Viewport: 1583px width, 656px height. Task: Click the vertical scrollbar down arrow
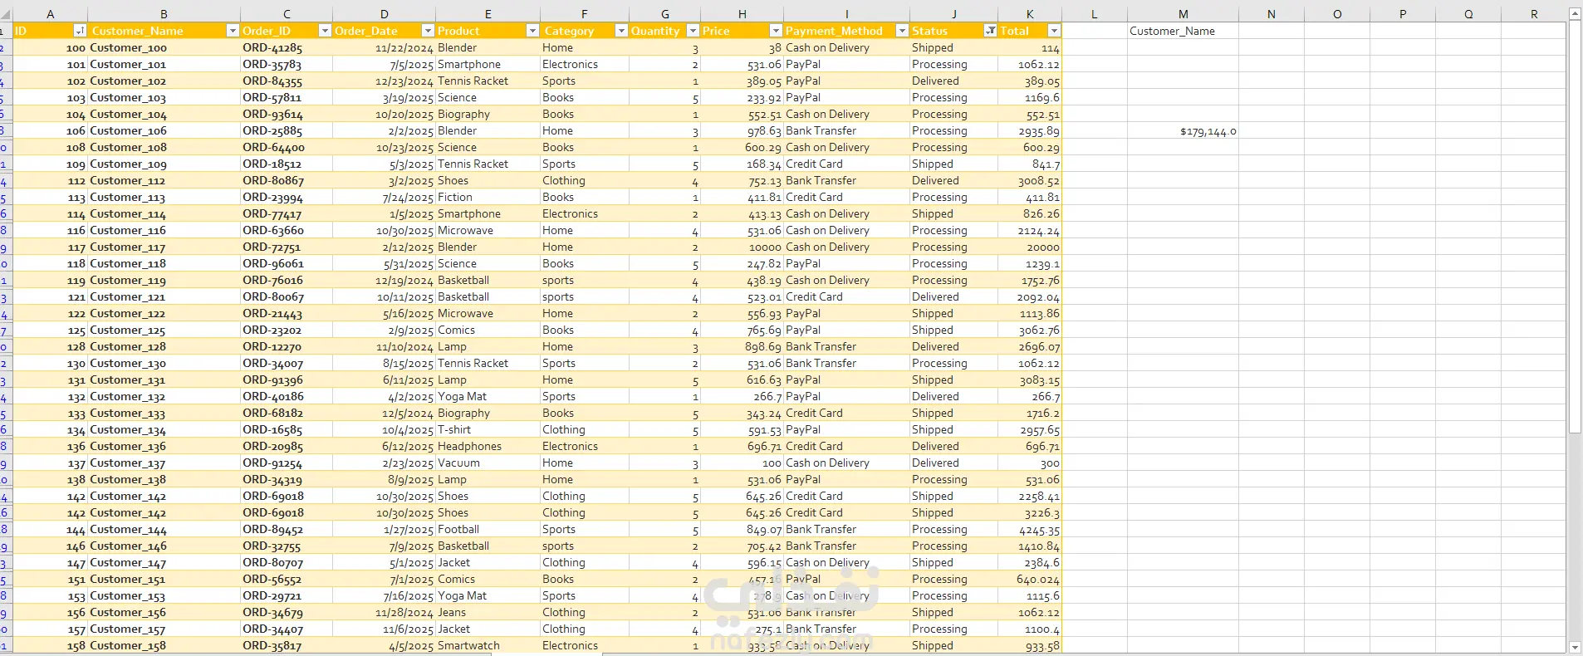click(x=1575, y=647)
